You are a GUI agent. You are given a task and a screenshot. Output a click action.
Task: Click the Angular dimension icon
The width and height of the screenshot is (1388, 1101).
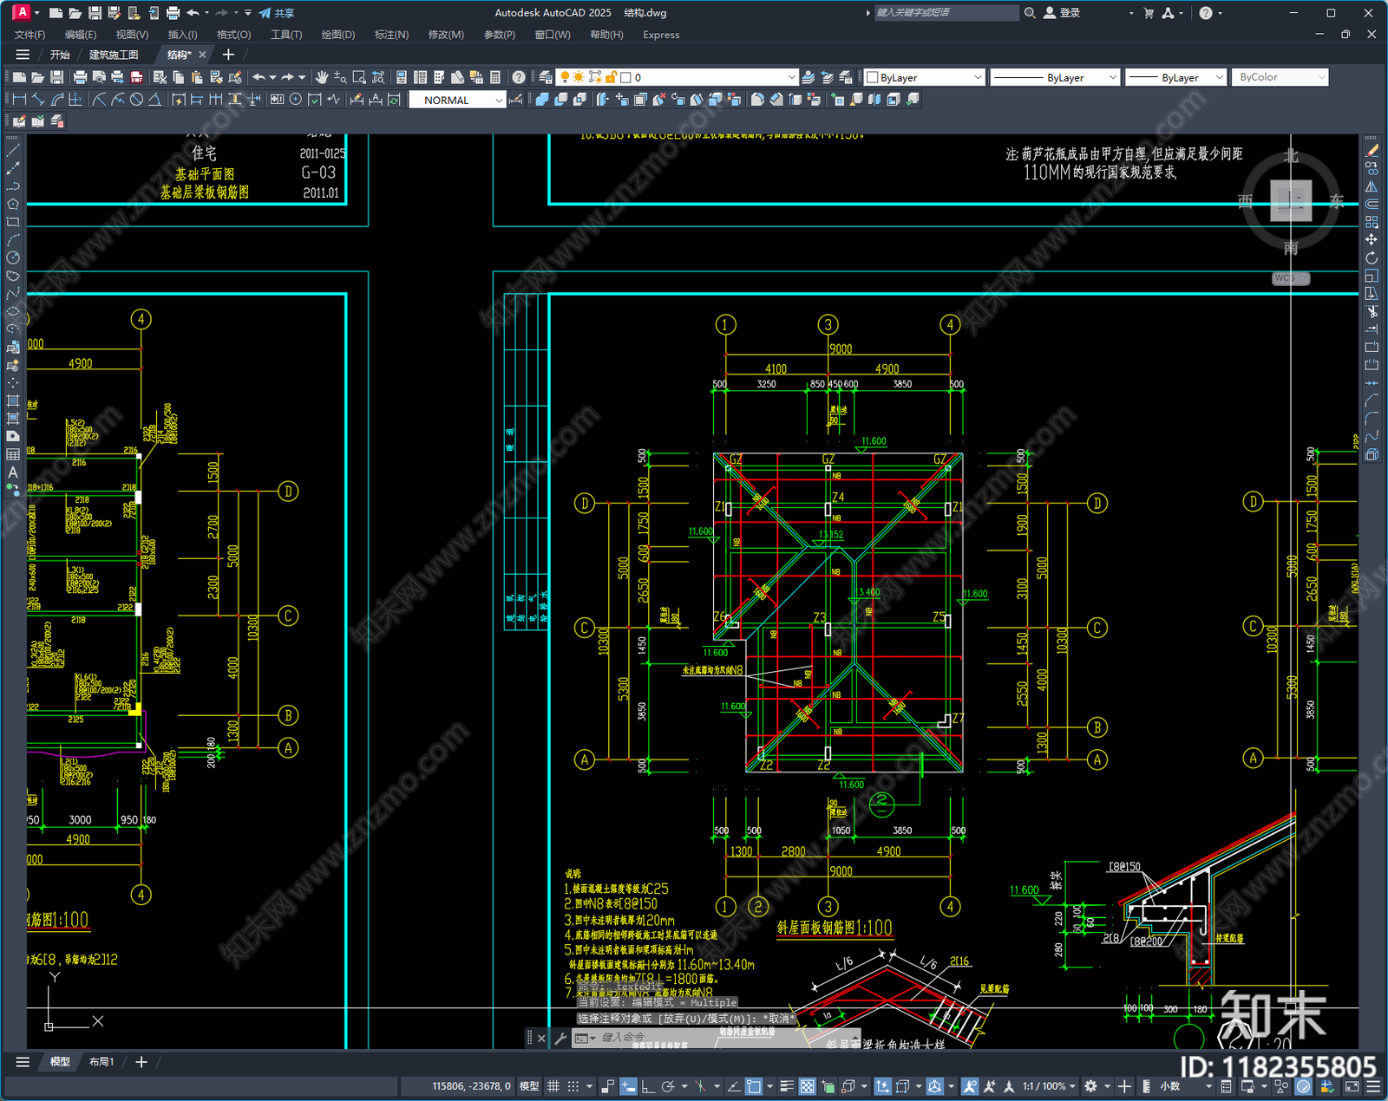point(154,100)
